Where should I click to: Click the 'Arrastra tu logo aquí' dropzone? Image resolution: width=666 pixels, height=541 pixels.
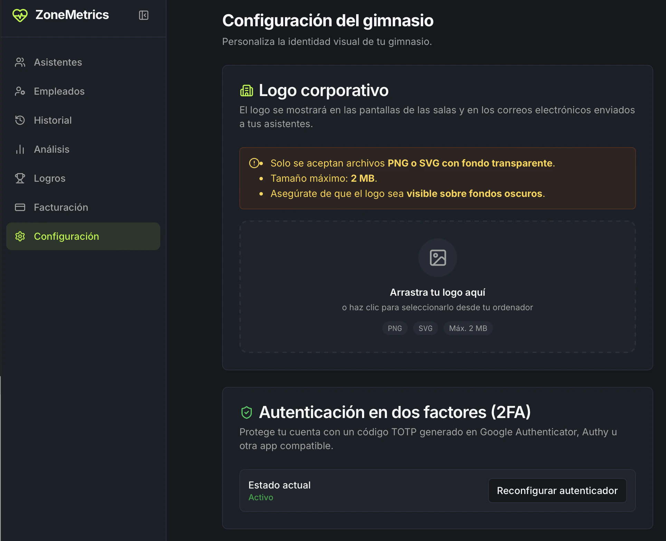tap(437, 293)
